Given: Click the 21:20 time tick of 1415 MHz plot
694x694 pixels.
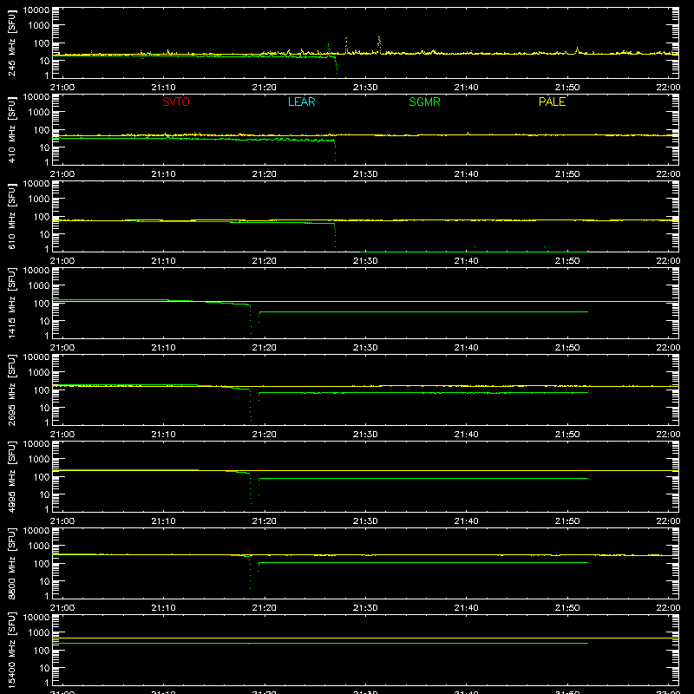Looking at the screenshot, I should 265,348.
